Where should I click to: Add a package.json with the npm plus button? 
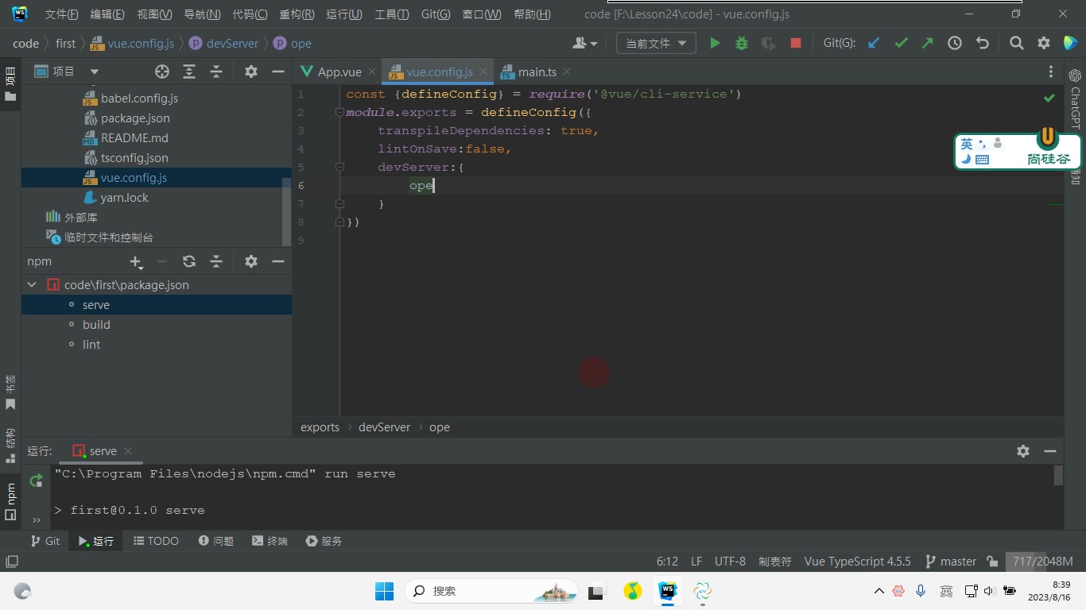click(x=136, y=261)
